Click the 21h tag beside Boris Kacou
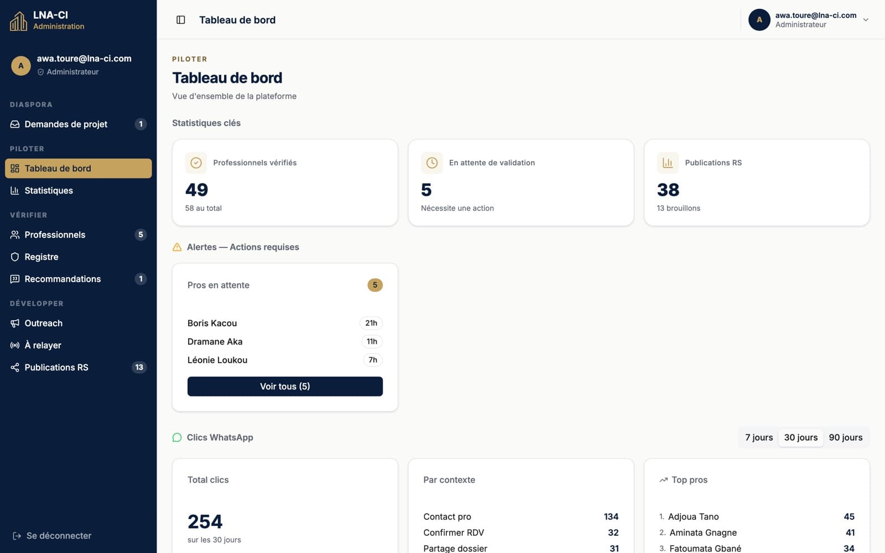This screenshot has width=885, height=553. tap(371, 323)
